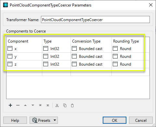Open Bounded cast conversion for y row
156x127 pixels.
click(x=91, y=57)
